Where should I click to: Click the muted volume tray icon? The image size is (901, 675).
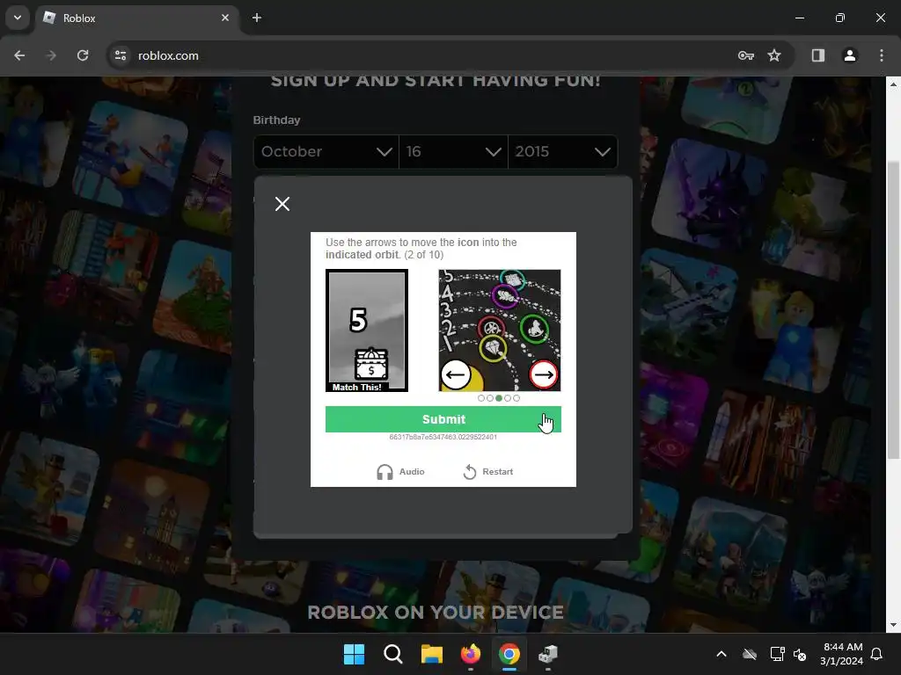[800, 654]
